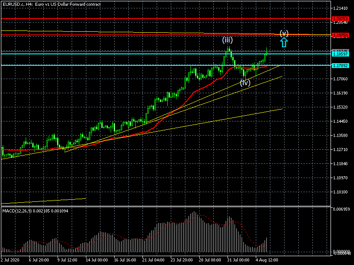
Task: Click the short yellow line at bottom-left
Action: [x=43, y=201]
